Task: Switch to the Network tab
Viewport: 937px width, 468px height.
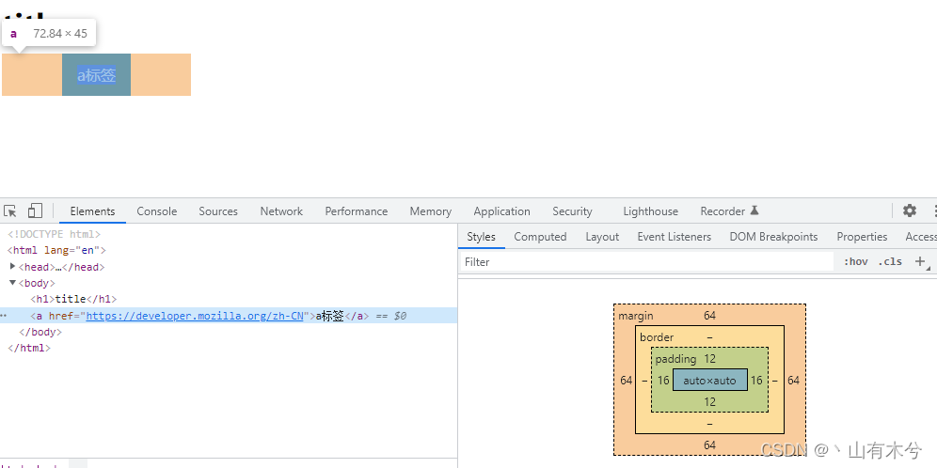Action: 281,211
